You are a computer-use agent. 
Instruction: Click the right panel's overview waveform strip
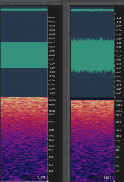92,10
